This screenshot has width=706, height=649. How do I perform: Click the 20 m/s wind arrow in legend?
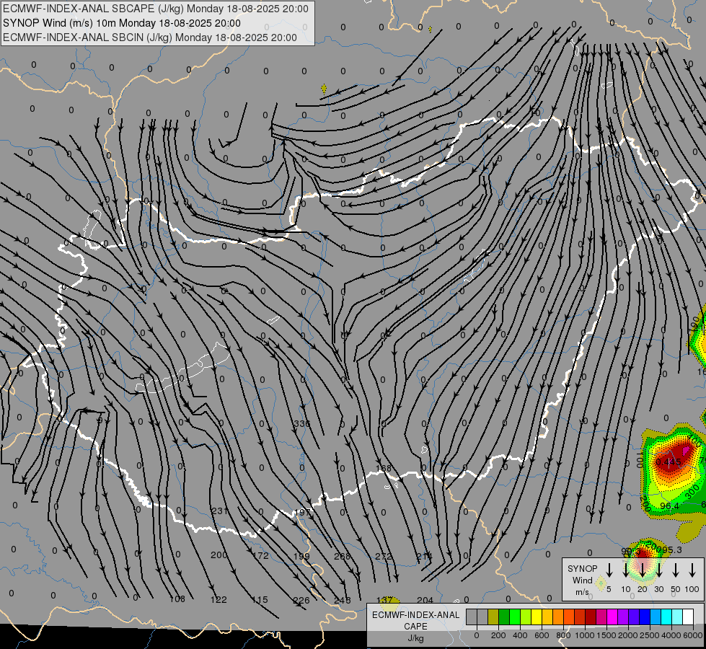point(643,570)
